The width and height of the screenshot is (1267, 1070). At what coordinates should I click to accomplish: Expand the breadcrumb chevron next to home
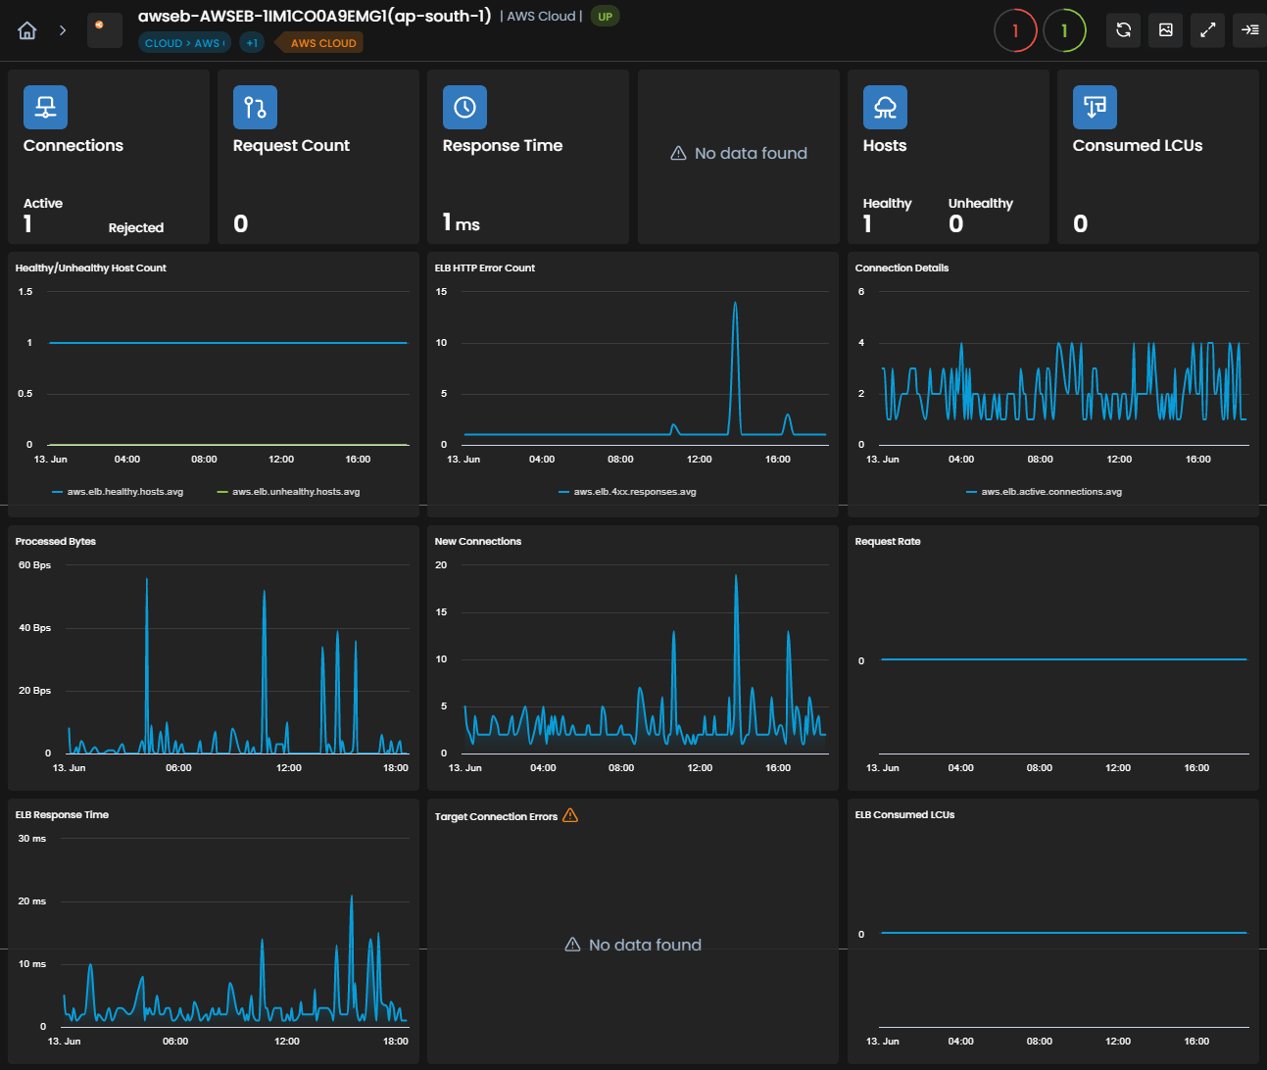[x=63, y=30]
